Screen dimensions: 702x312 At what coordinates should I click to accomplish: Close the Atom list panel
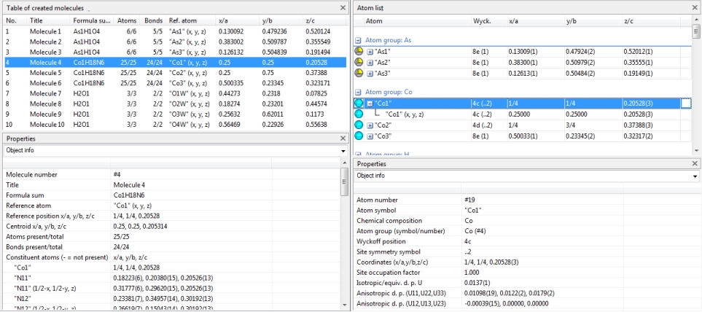pyautogui.click(x=695, y=7)
